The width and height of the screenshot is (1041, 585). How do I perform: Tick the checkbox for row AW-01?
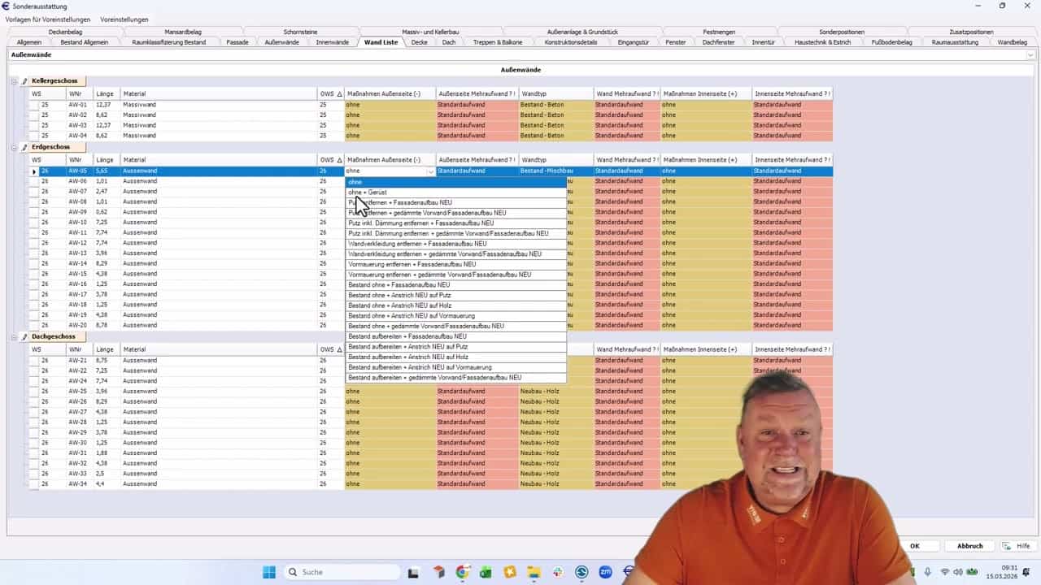click(34, 105)
